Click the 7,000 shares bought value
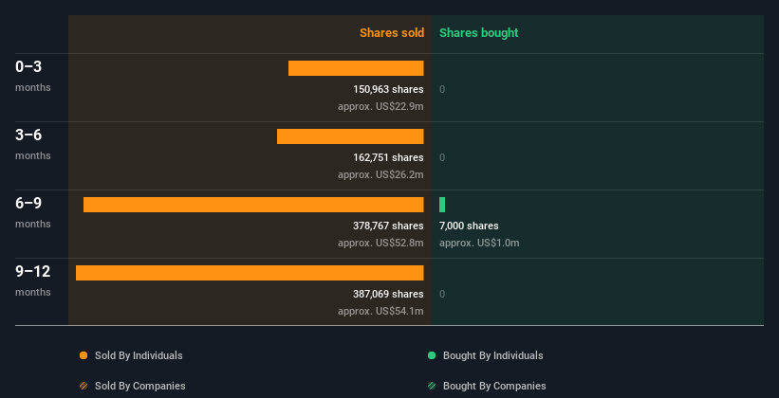This screenshot has height=398, width=779. (469, 226)
